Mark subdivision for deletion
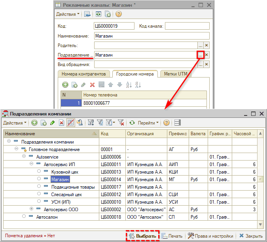 (61, 123)
